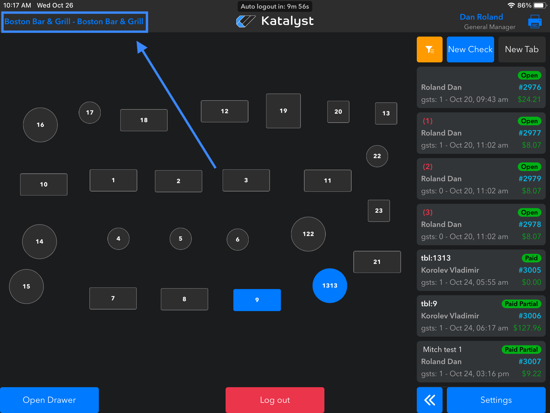Select rectangular table 21
The image size is (550, 413).
pyautogui.click(x=377, y=262)
